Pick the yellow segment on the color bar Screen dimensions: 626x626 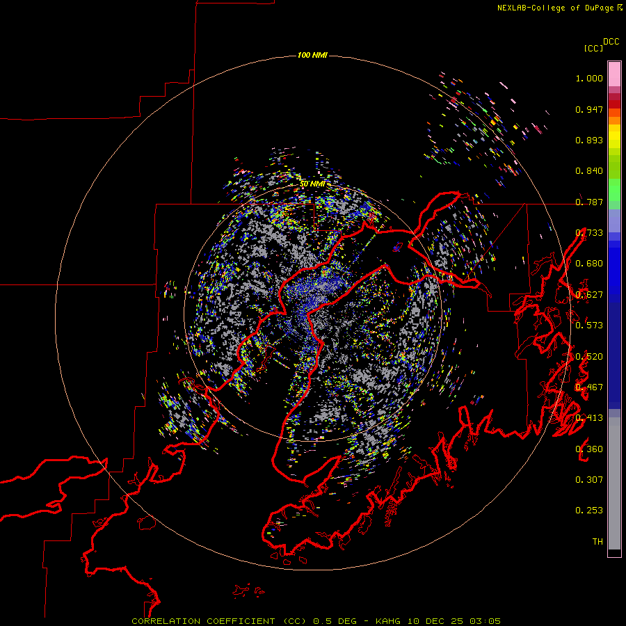pos(614,136)
